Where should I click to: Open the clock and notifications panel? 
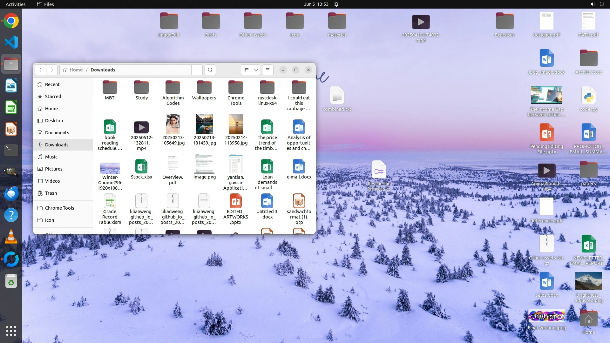click(x=316, y=4)
